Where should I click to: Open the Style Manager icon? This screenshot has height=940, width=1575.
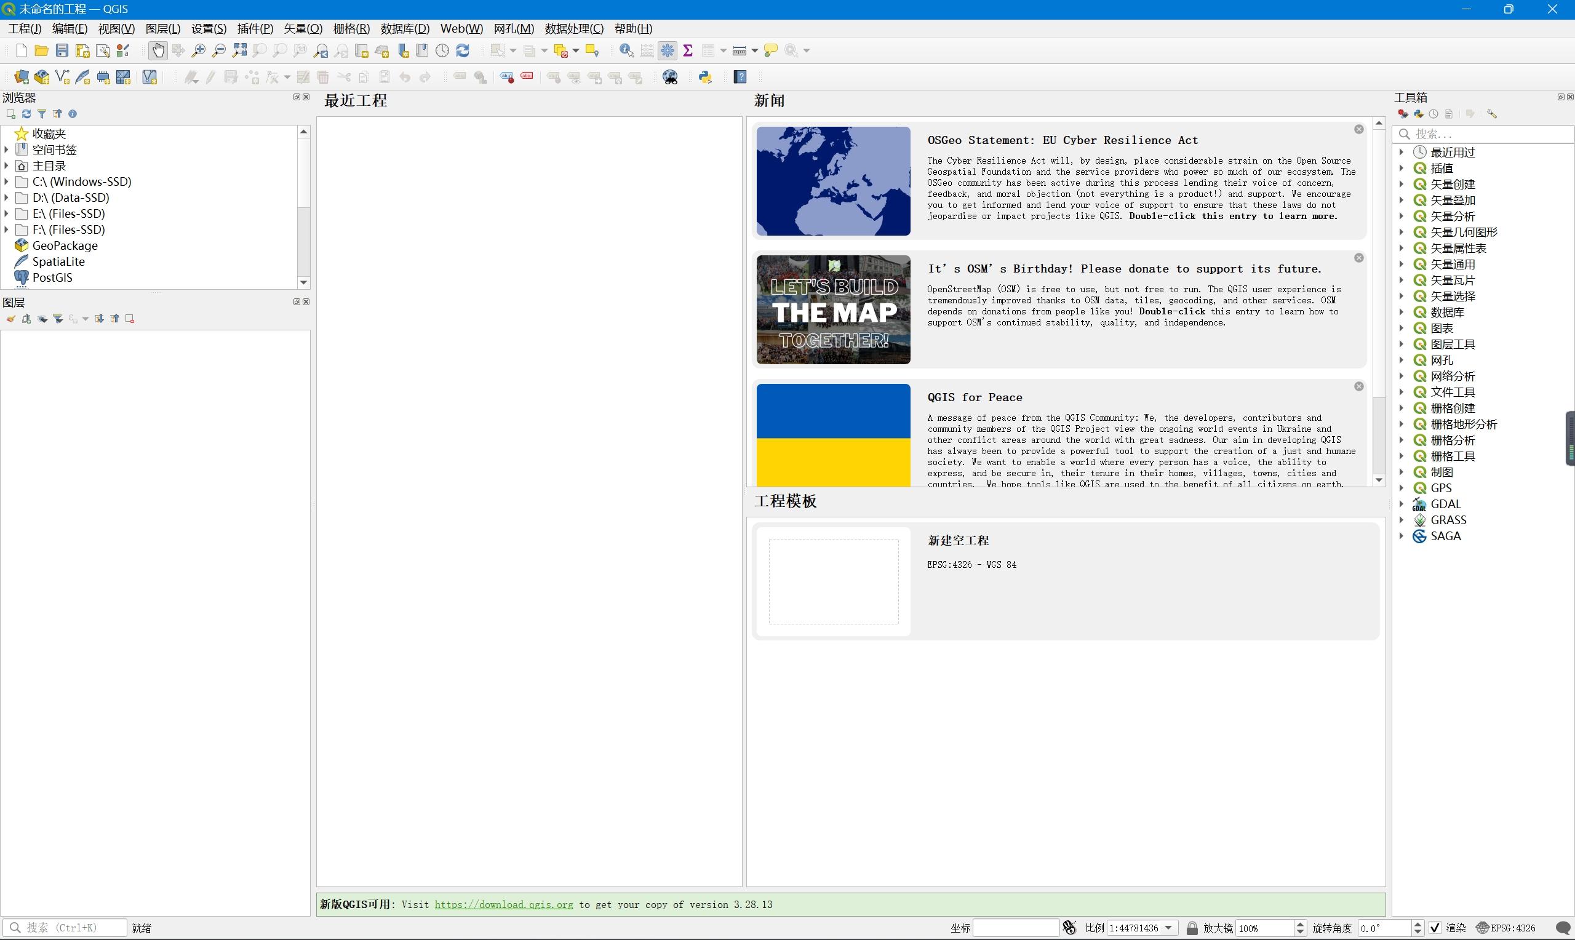123,50
